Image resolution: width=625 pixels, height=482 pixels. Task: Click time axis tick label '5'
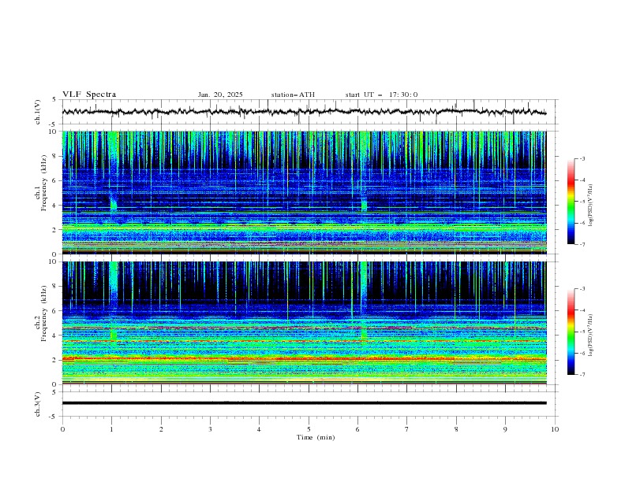coord(309,429)
